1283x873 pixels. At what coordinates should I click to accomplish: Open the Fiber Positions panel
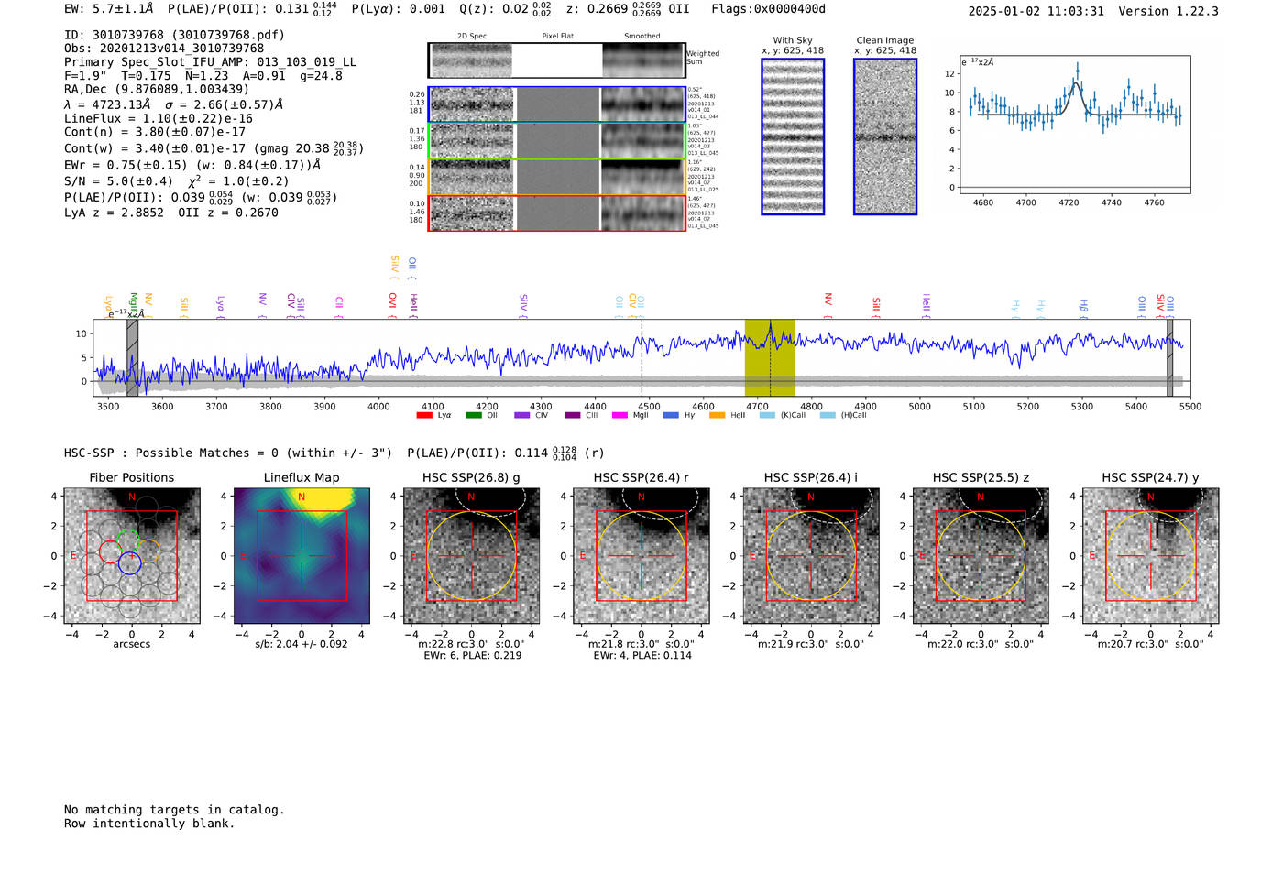(132, 556)
